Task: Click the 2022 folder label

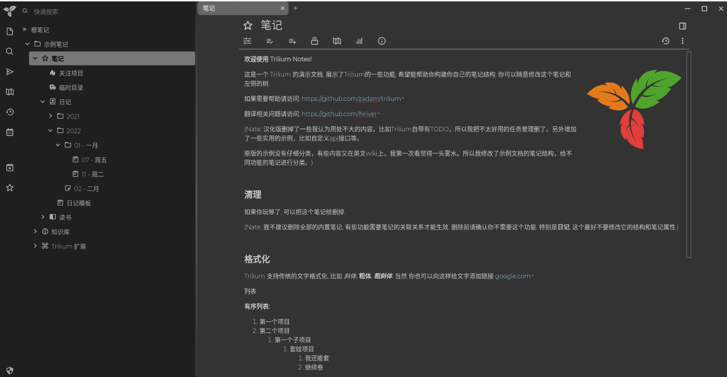Action: [73, 131]
